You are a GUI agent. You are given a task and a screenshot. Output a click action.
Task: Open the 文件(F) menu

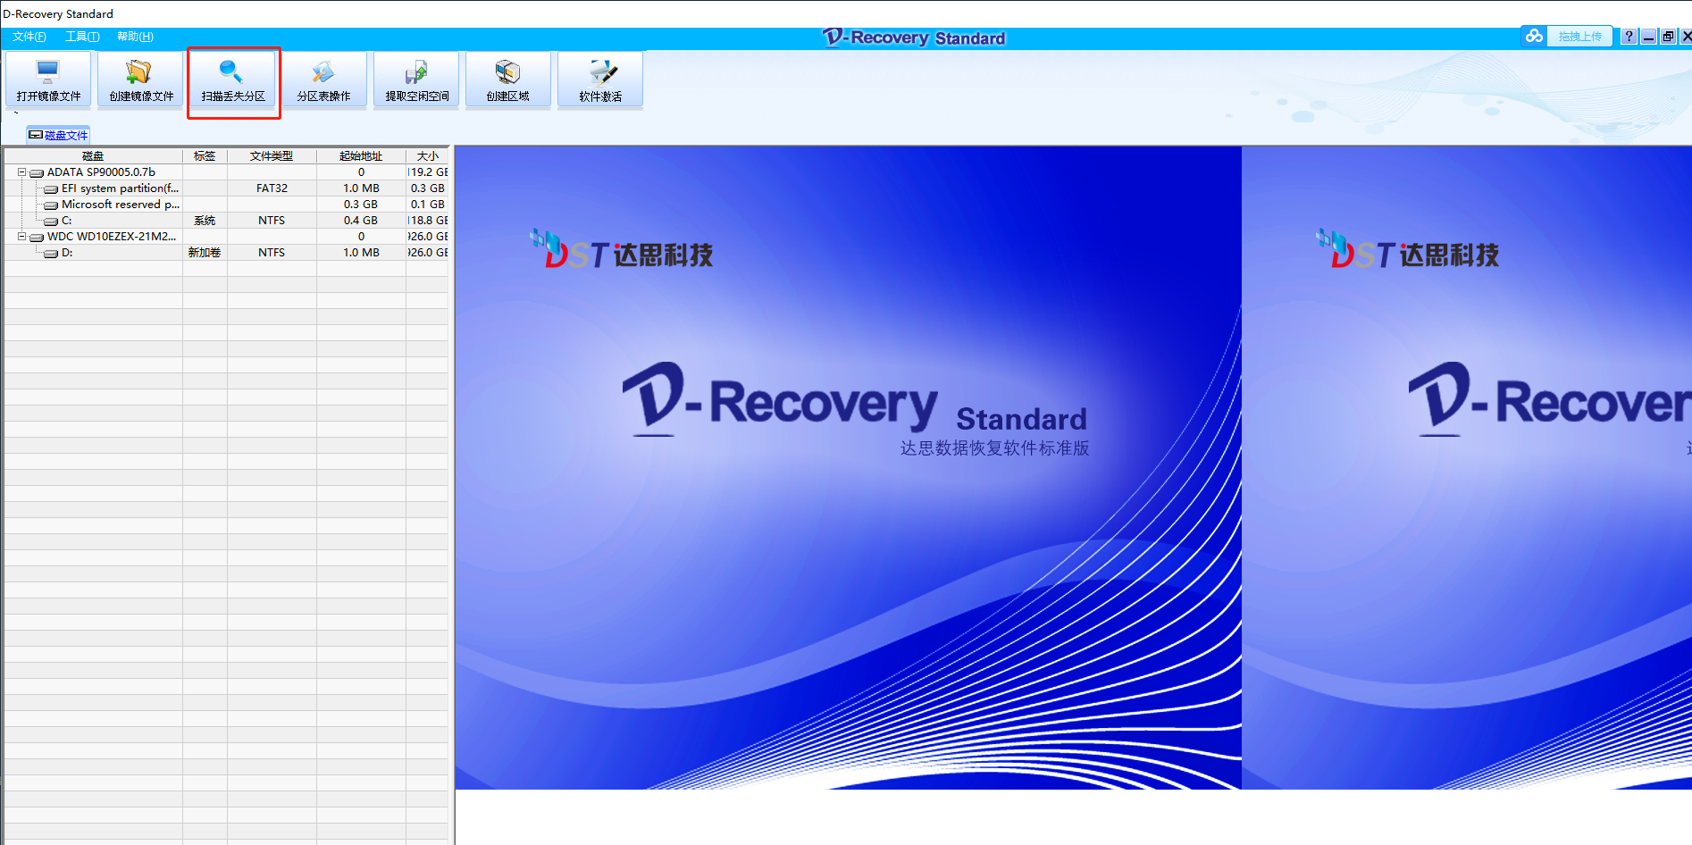[x=29, y=37]
